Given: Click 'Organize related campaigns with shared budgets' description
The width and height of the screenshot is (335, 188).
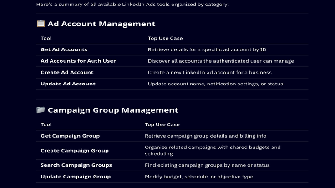Looking at the screenshot, I should click(213, 150).
